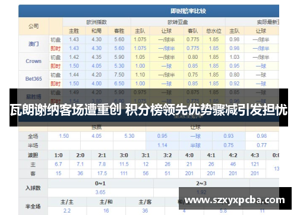Click Crown 即时 away-win odds 5.30
Viewport: 297px width, 215px height.
tap(119, 66)
